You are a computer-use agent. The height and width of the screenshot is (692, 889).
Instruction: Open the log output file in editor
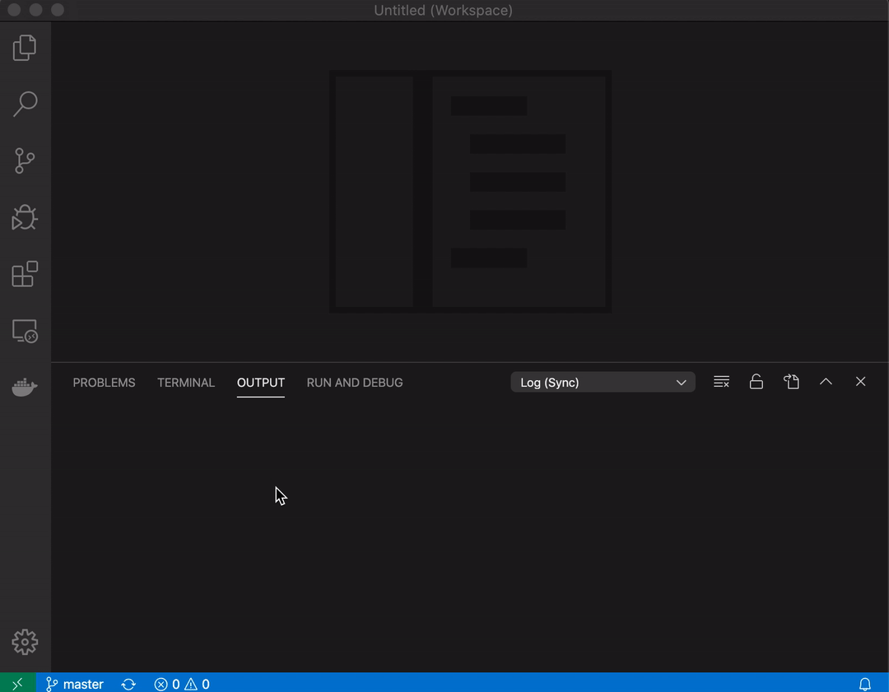coord(792,382)
